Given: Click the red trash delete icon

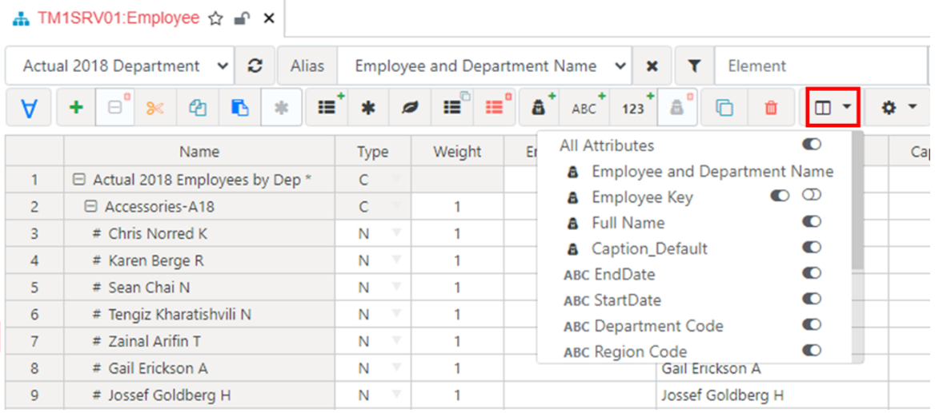Looking at the screenshot, I should 771,108.
